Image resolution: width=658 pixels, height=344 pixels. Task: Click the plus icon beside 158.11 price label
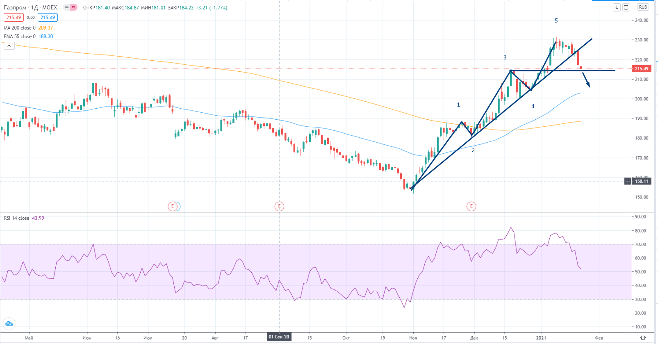pos(628,181)
